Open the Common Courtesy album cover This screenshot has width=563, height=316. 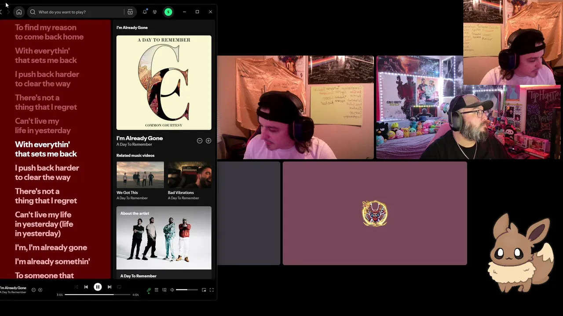[164, 83]
